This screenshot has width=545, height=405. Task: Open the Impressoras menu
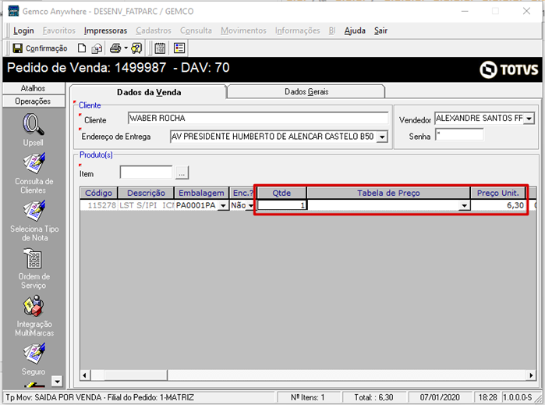[x=106, y=30]
